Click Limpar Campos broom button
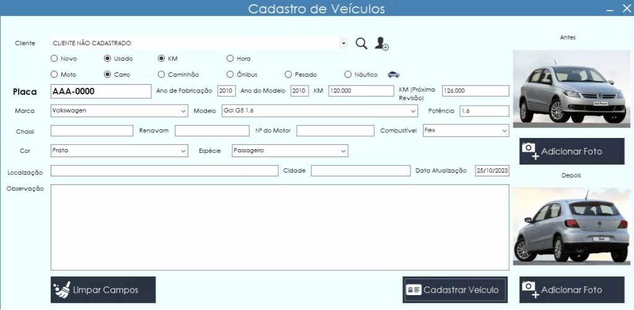This screenshot has width=634, height=310. click(x=103, y=290)
